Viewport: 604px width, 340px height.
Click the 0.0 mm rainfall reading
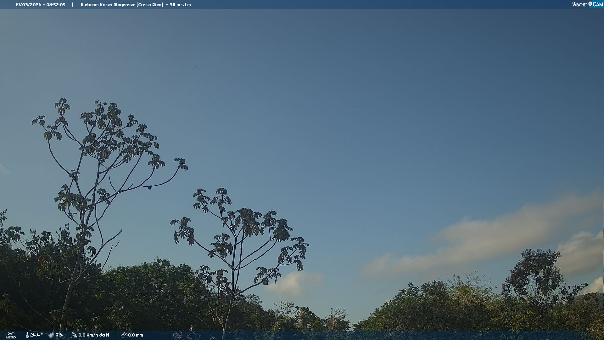(x=135, y=335)
